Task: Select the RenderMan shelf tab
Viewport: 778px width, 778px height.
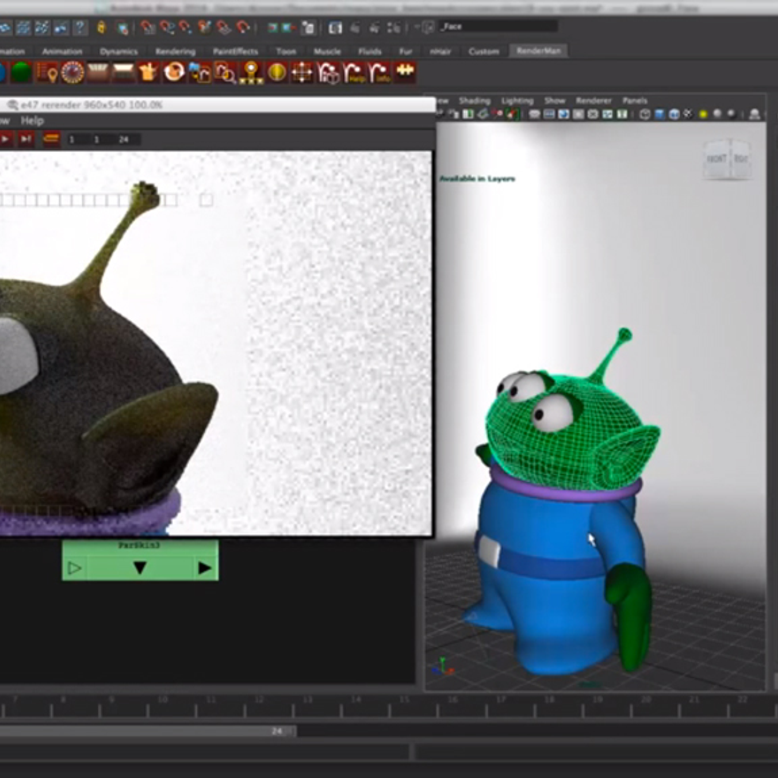Action: [x=538, y=51]
